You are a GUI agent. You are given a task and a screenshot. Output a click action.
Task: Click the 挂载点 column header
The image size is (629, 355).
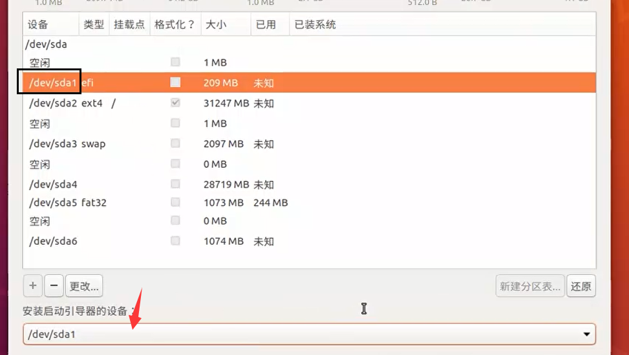129,25
